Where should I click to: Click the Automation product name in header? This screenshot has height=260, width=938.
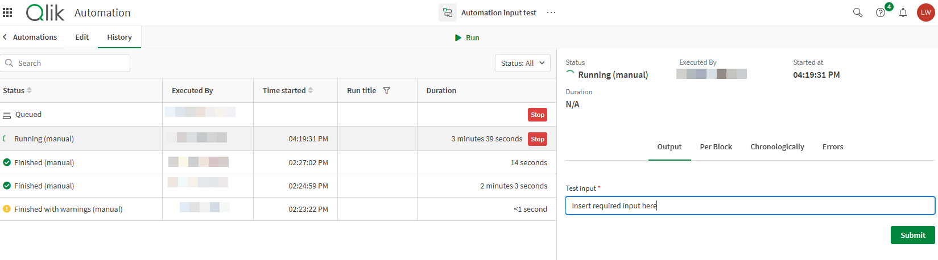tap(102, 12)
